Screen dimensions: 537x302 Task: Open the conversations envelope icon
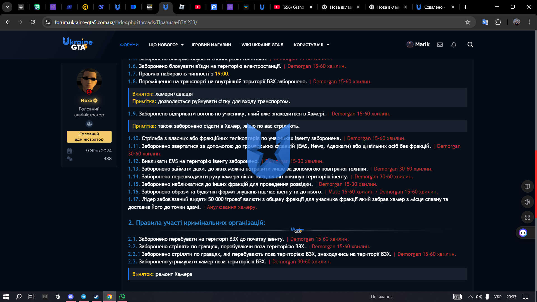coord(440,44)
